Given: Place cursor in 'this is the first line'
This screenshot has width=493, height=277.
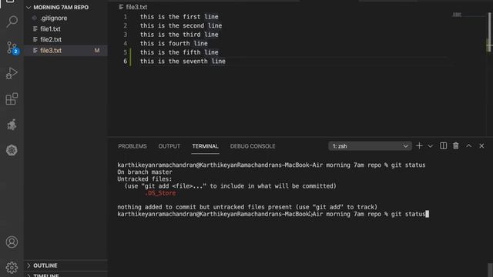Looking at the screenshot, I should point(179,17).
